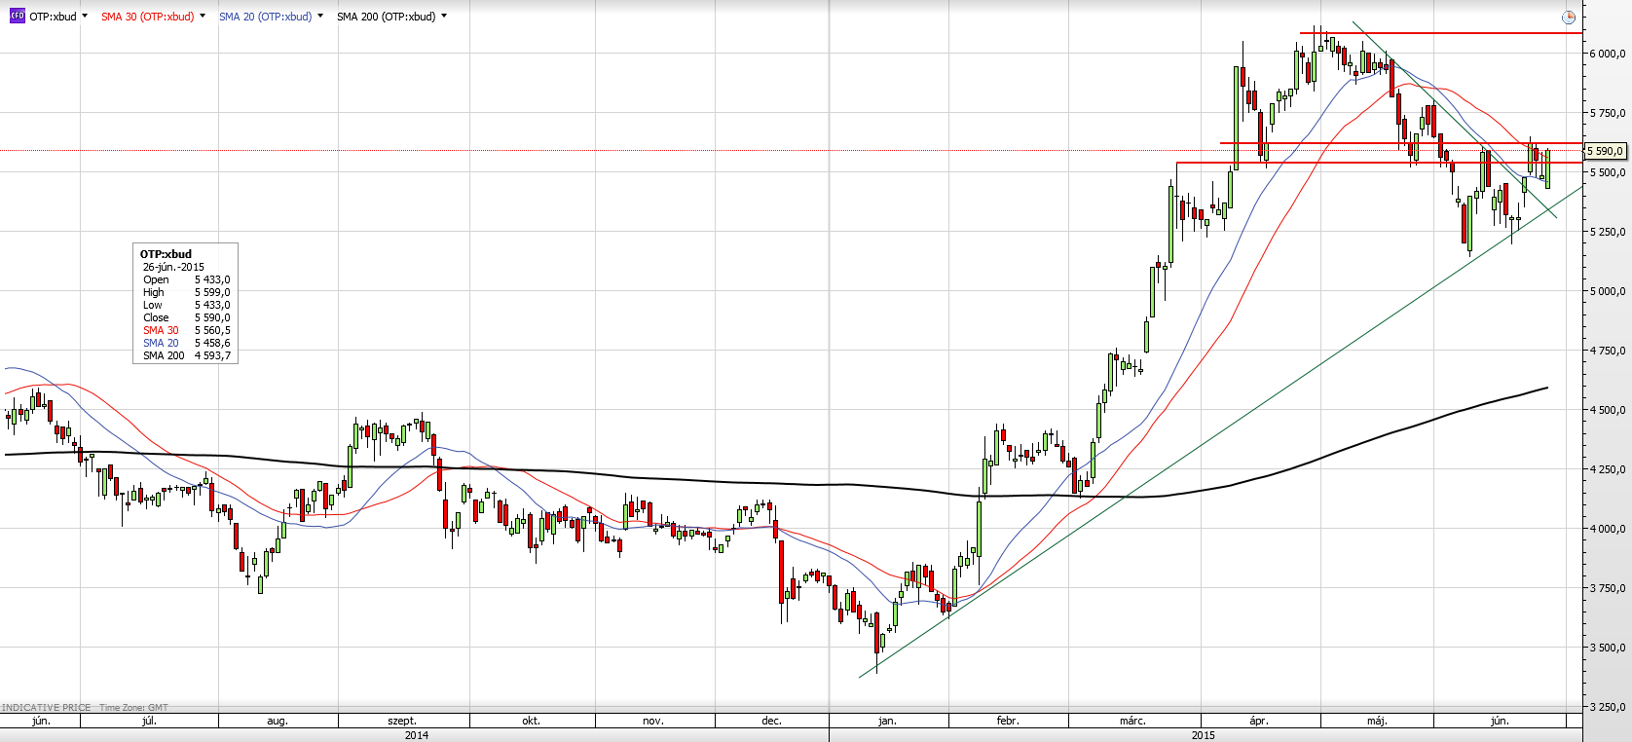The height and width of the screenshot is (742, 1632).
Task: Click the 4 000,0 price axis label
Action: (x=1608, y=529)
